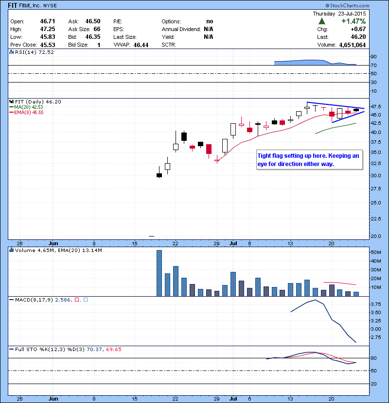389x403 pixels.
Task: Click the Open value 46.71
Action: point(48,21)
